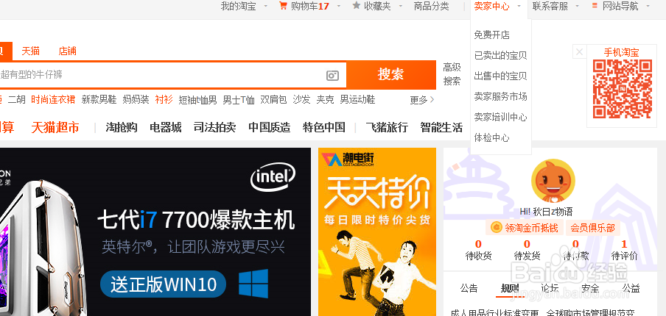Close the 手机淘宝 QR code panel
This screenshot has height=316, width=666.
(579, 52)
